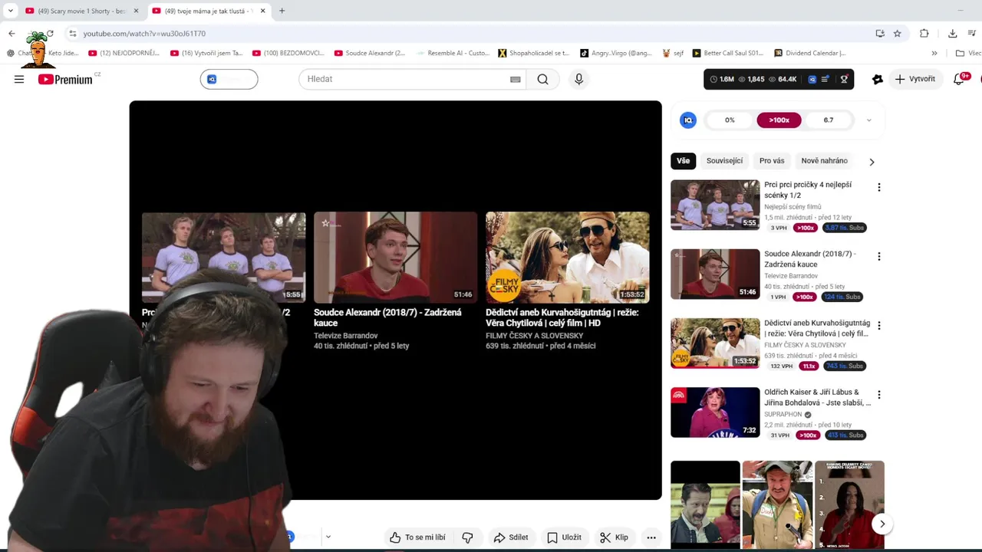Close the tvoje máma je tak tlustá tab
Screen dimensions: 982x552
coord(262,11)
